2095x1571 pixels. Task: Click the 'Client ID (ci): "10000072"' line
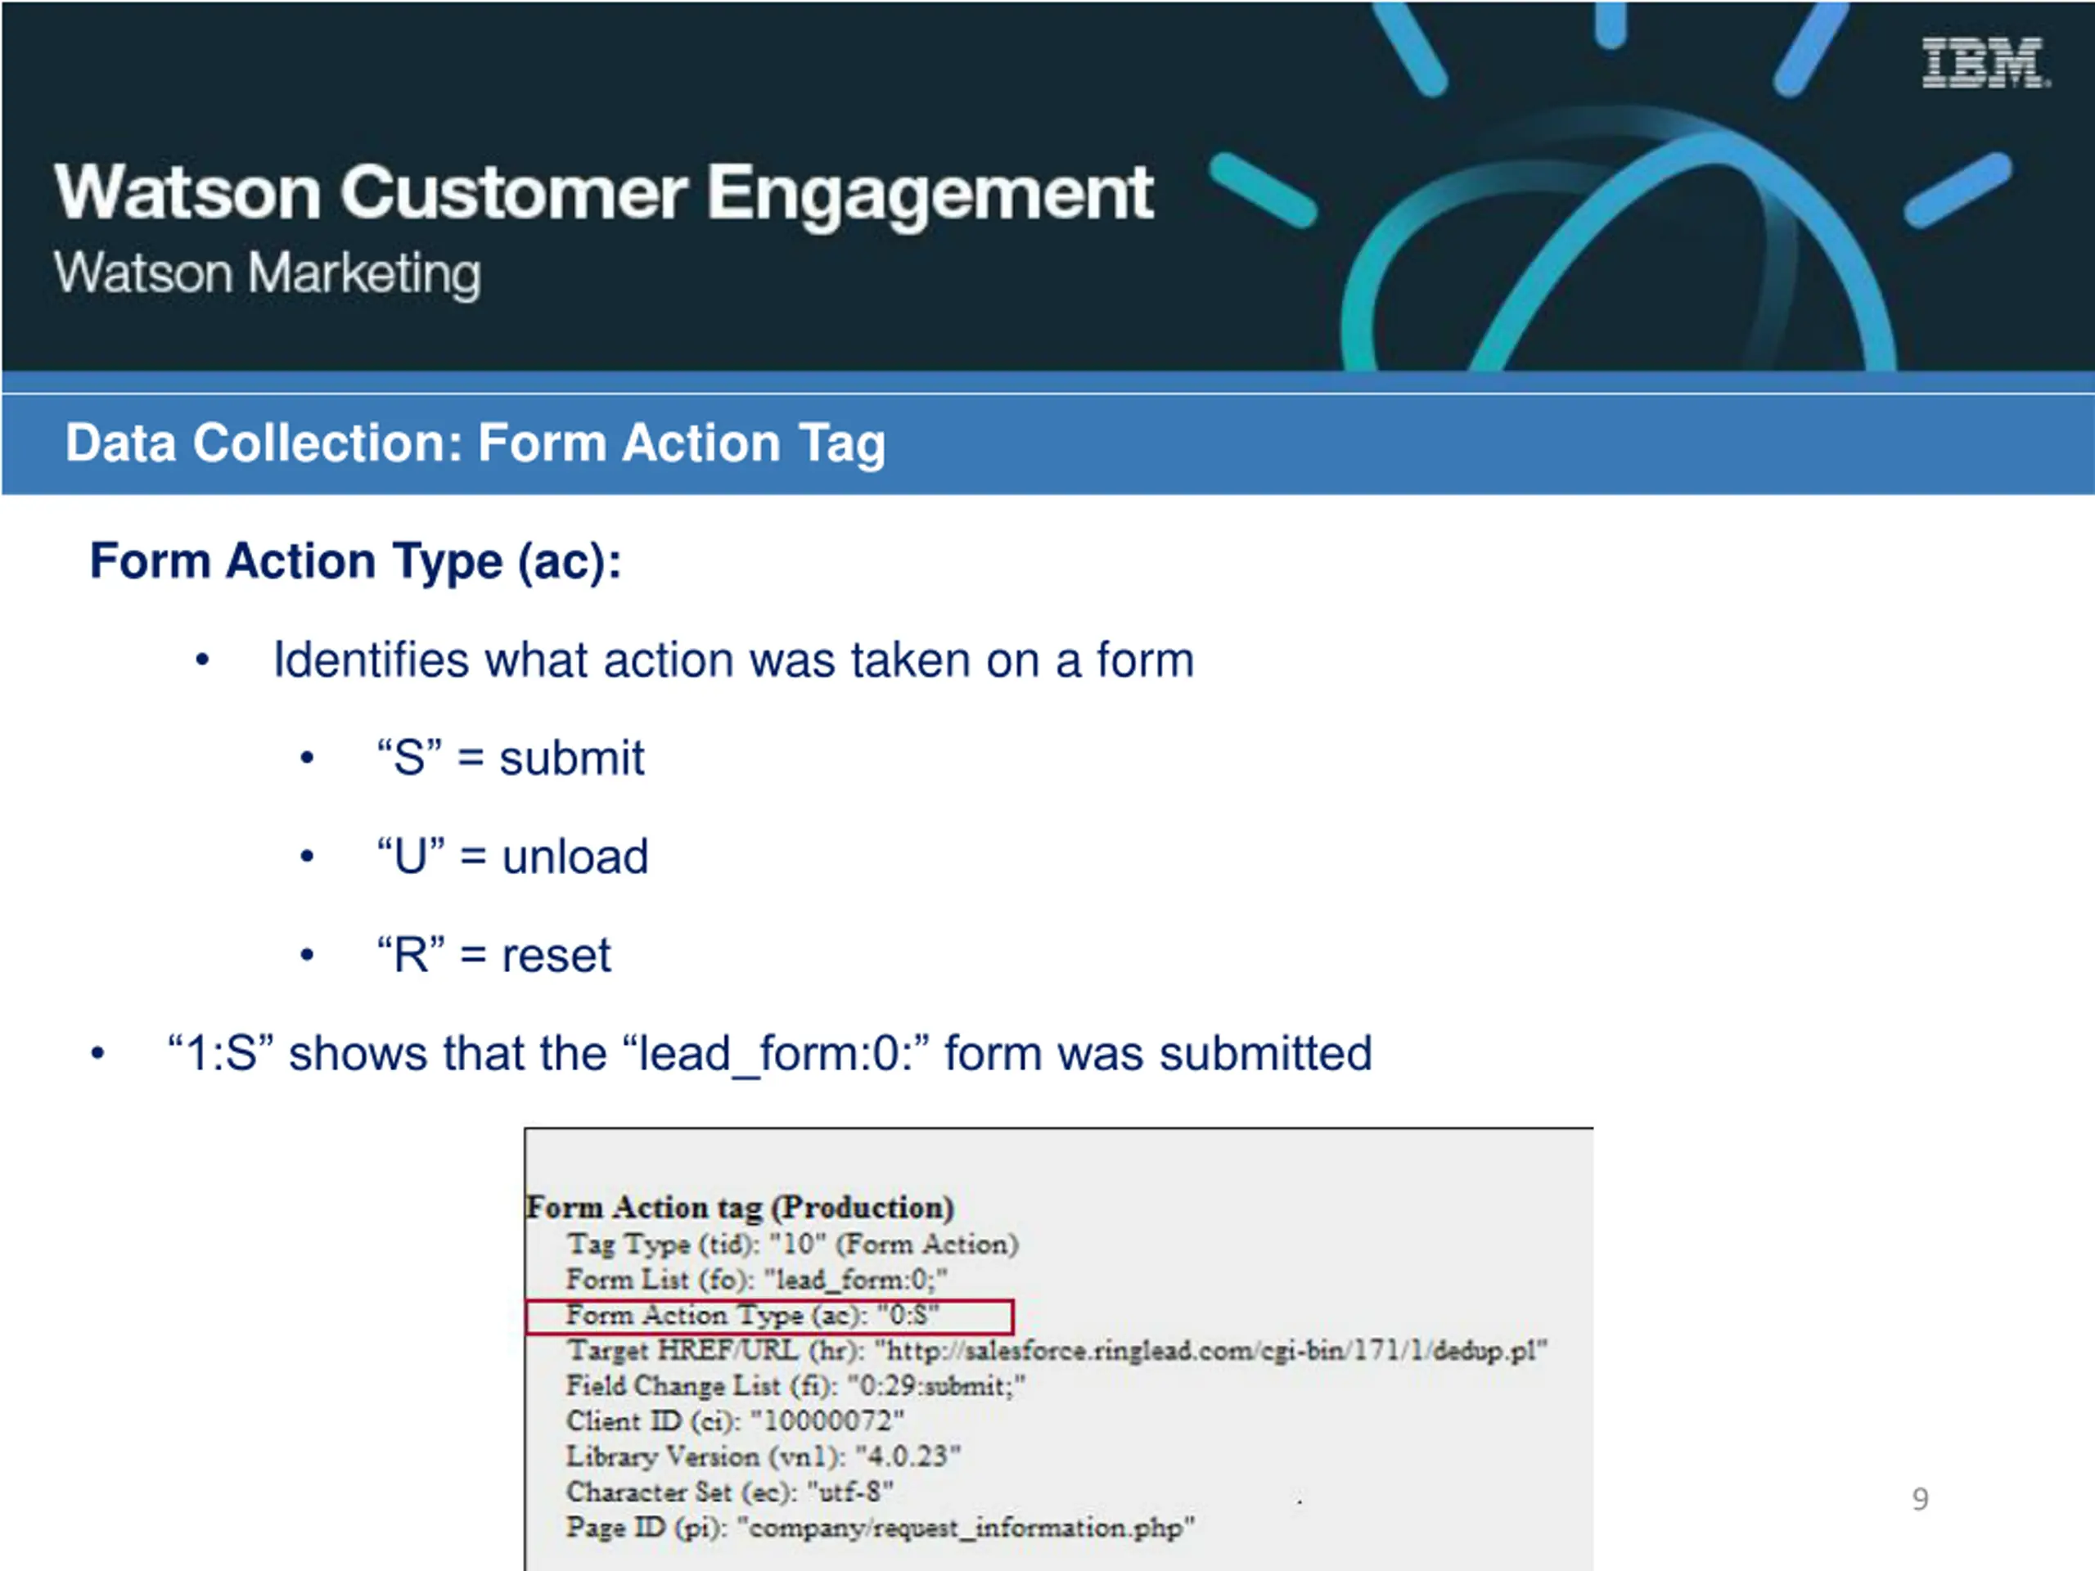[735, 1421]
